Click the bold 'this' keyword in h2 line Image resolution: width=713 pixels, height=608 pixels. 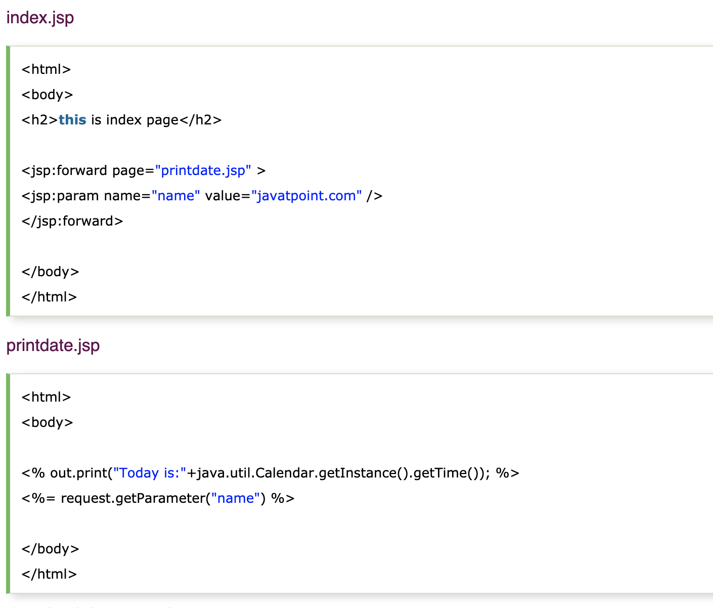[72, 120]
